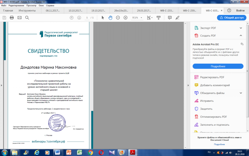Viewport: 249px width, 156px height.
Task: Activate the Hand pan tool
Action: [110, 18]
